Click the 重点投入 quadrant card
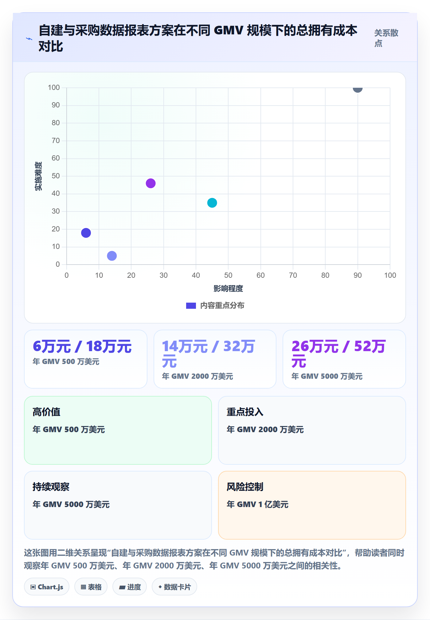 [x=312, y=430]
